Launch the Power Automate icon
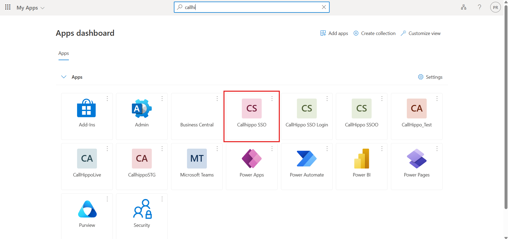Image resolution: width=508 pixels, height=239 pixels. pyautogui.click(x=307, y=158)
